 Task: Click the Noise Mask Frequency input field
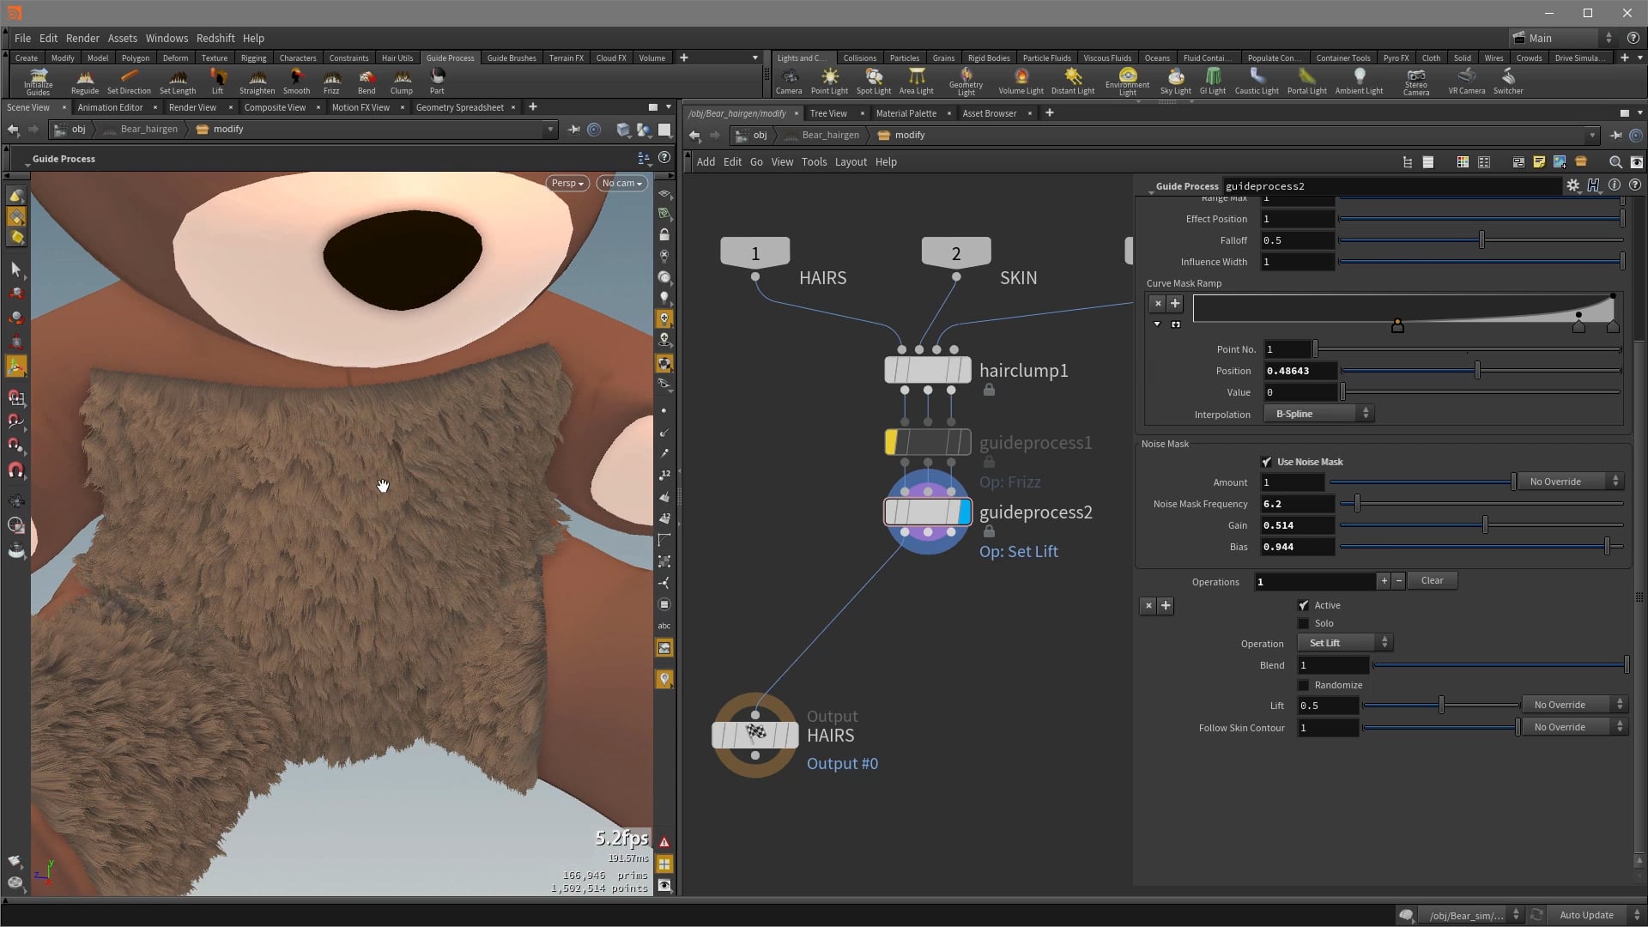(1297, 504)
